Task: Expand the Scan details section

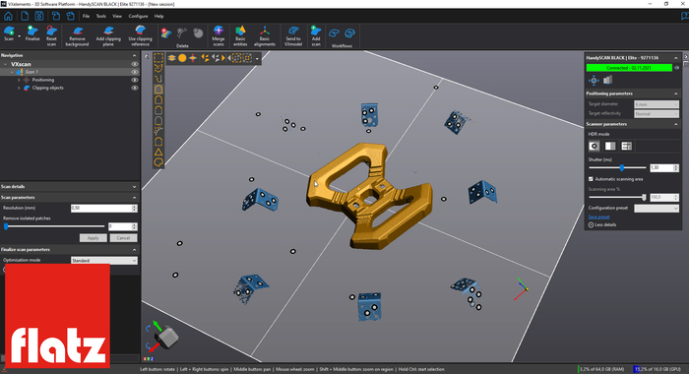Action: pyautogui.click(x=135, y=187)
